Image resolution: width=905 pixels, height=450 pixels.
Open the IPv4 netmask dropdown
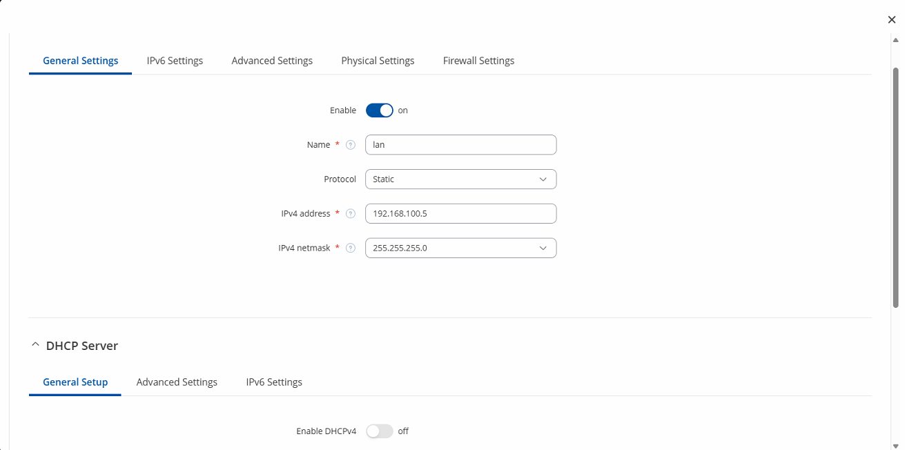460,248
